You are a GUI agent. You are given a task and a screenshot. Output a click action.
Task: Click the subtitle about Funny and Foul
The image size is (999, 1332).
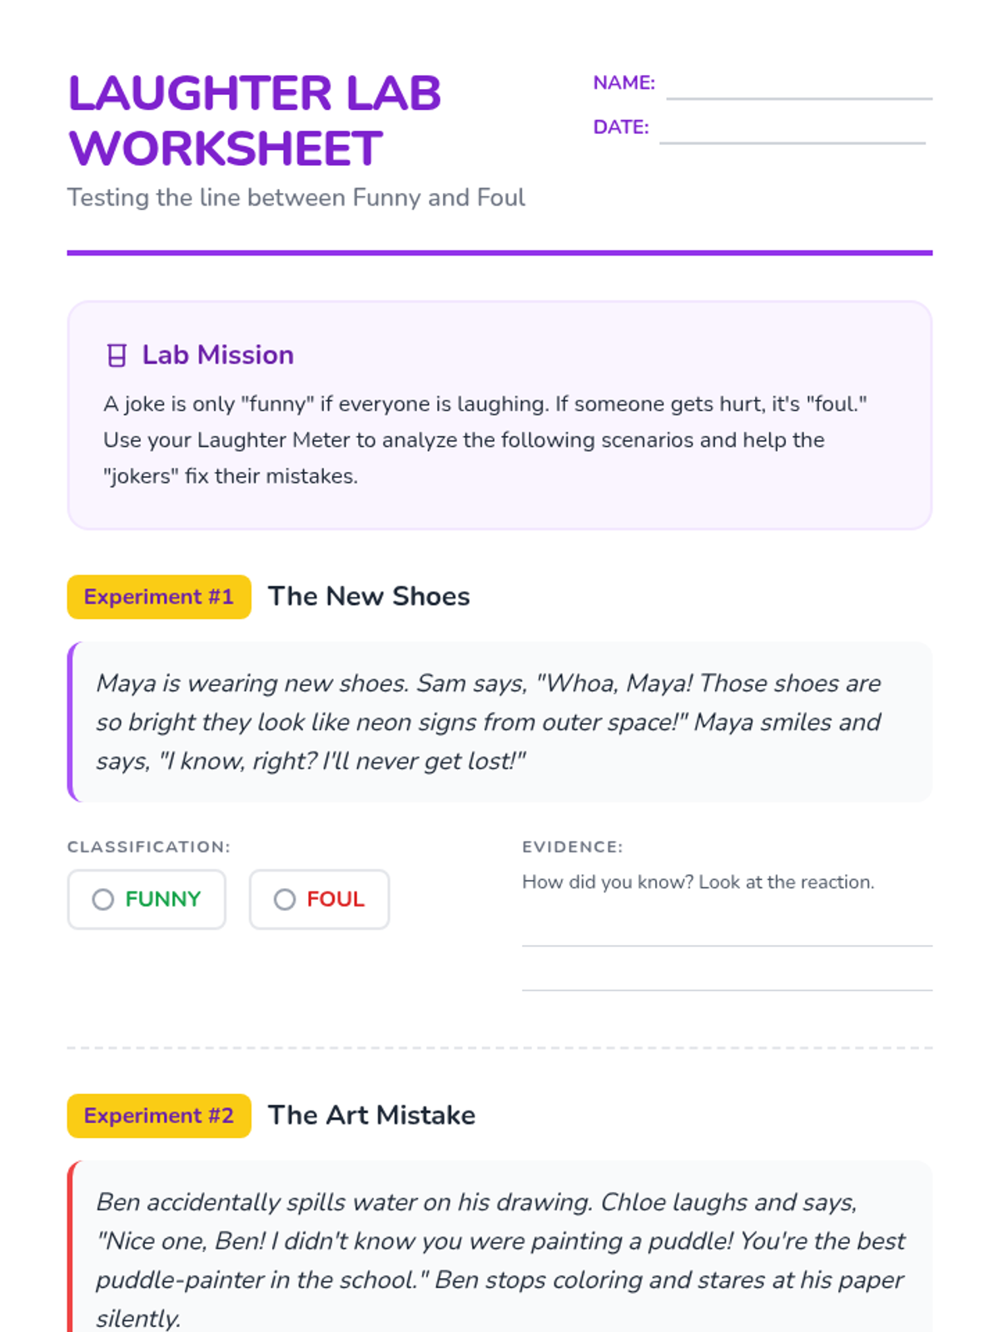click(296, 197)
